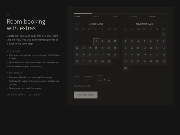Select November 30 in calendar

coord(125,68)
